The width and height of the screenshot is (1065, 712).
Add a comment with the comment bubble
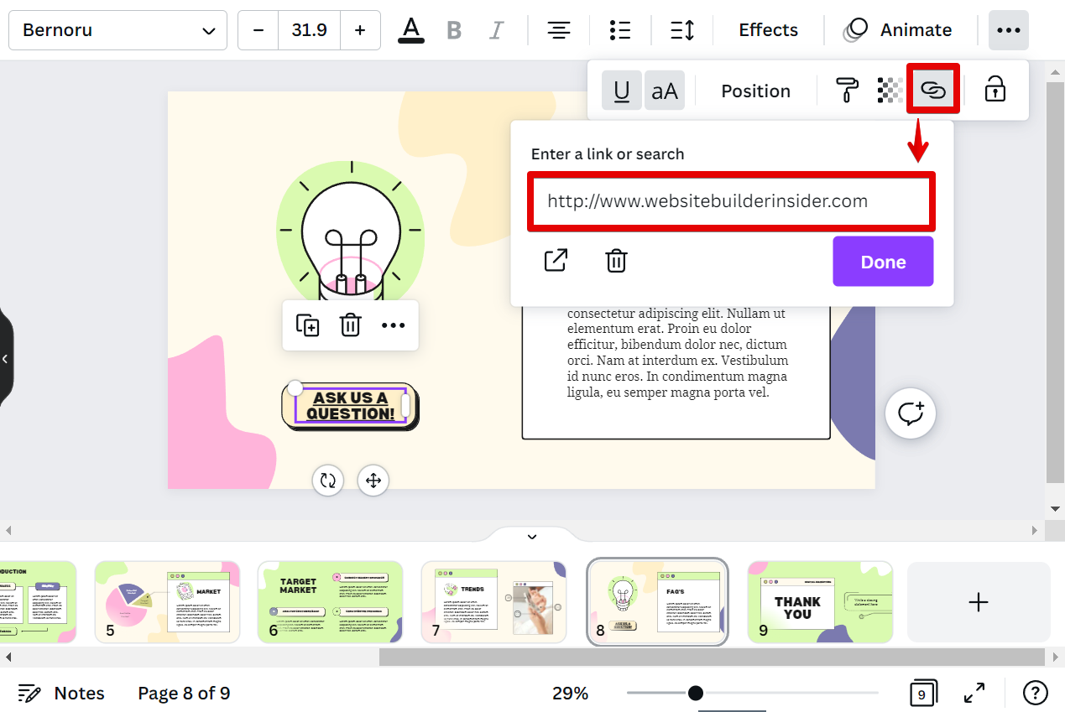(x=911, y=413)
